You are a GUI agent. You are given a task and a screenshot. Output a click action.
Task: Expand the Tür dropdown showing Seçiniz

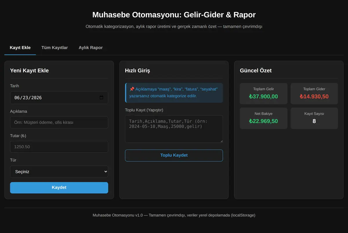point(59,172)
